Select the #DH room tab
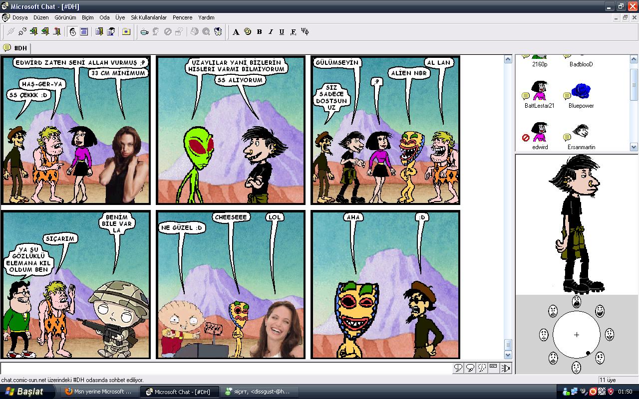Viewport: 639px width, 399px height. click(15, 48)
